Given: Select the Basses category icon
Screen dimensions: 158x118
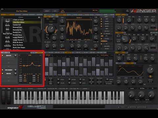Looking at the screenshot, I should (x=8, y=25).
